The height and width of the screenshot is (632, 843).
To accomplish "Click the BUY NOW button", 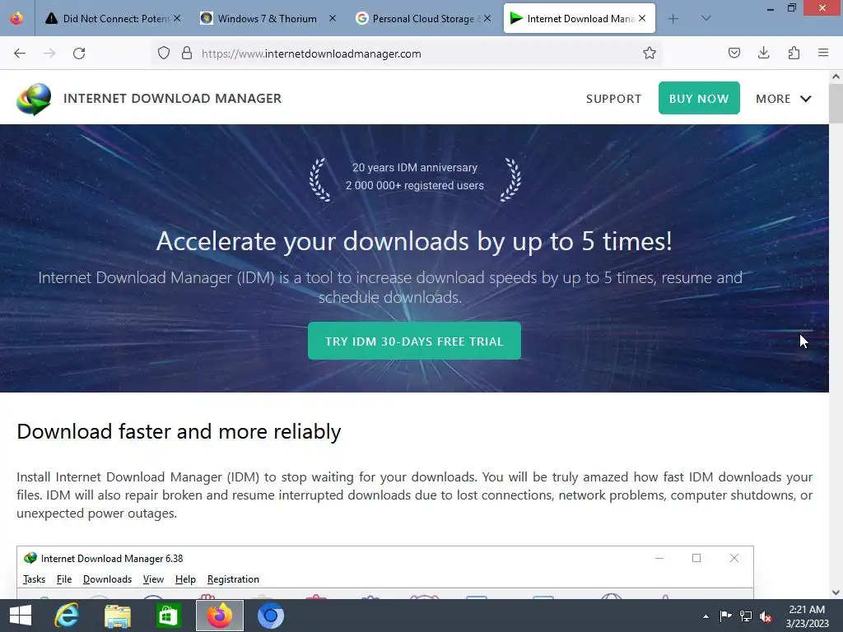I will pyautogui.click(x=699, y=99).
